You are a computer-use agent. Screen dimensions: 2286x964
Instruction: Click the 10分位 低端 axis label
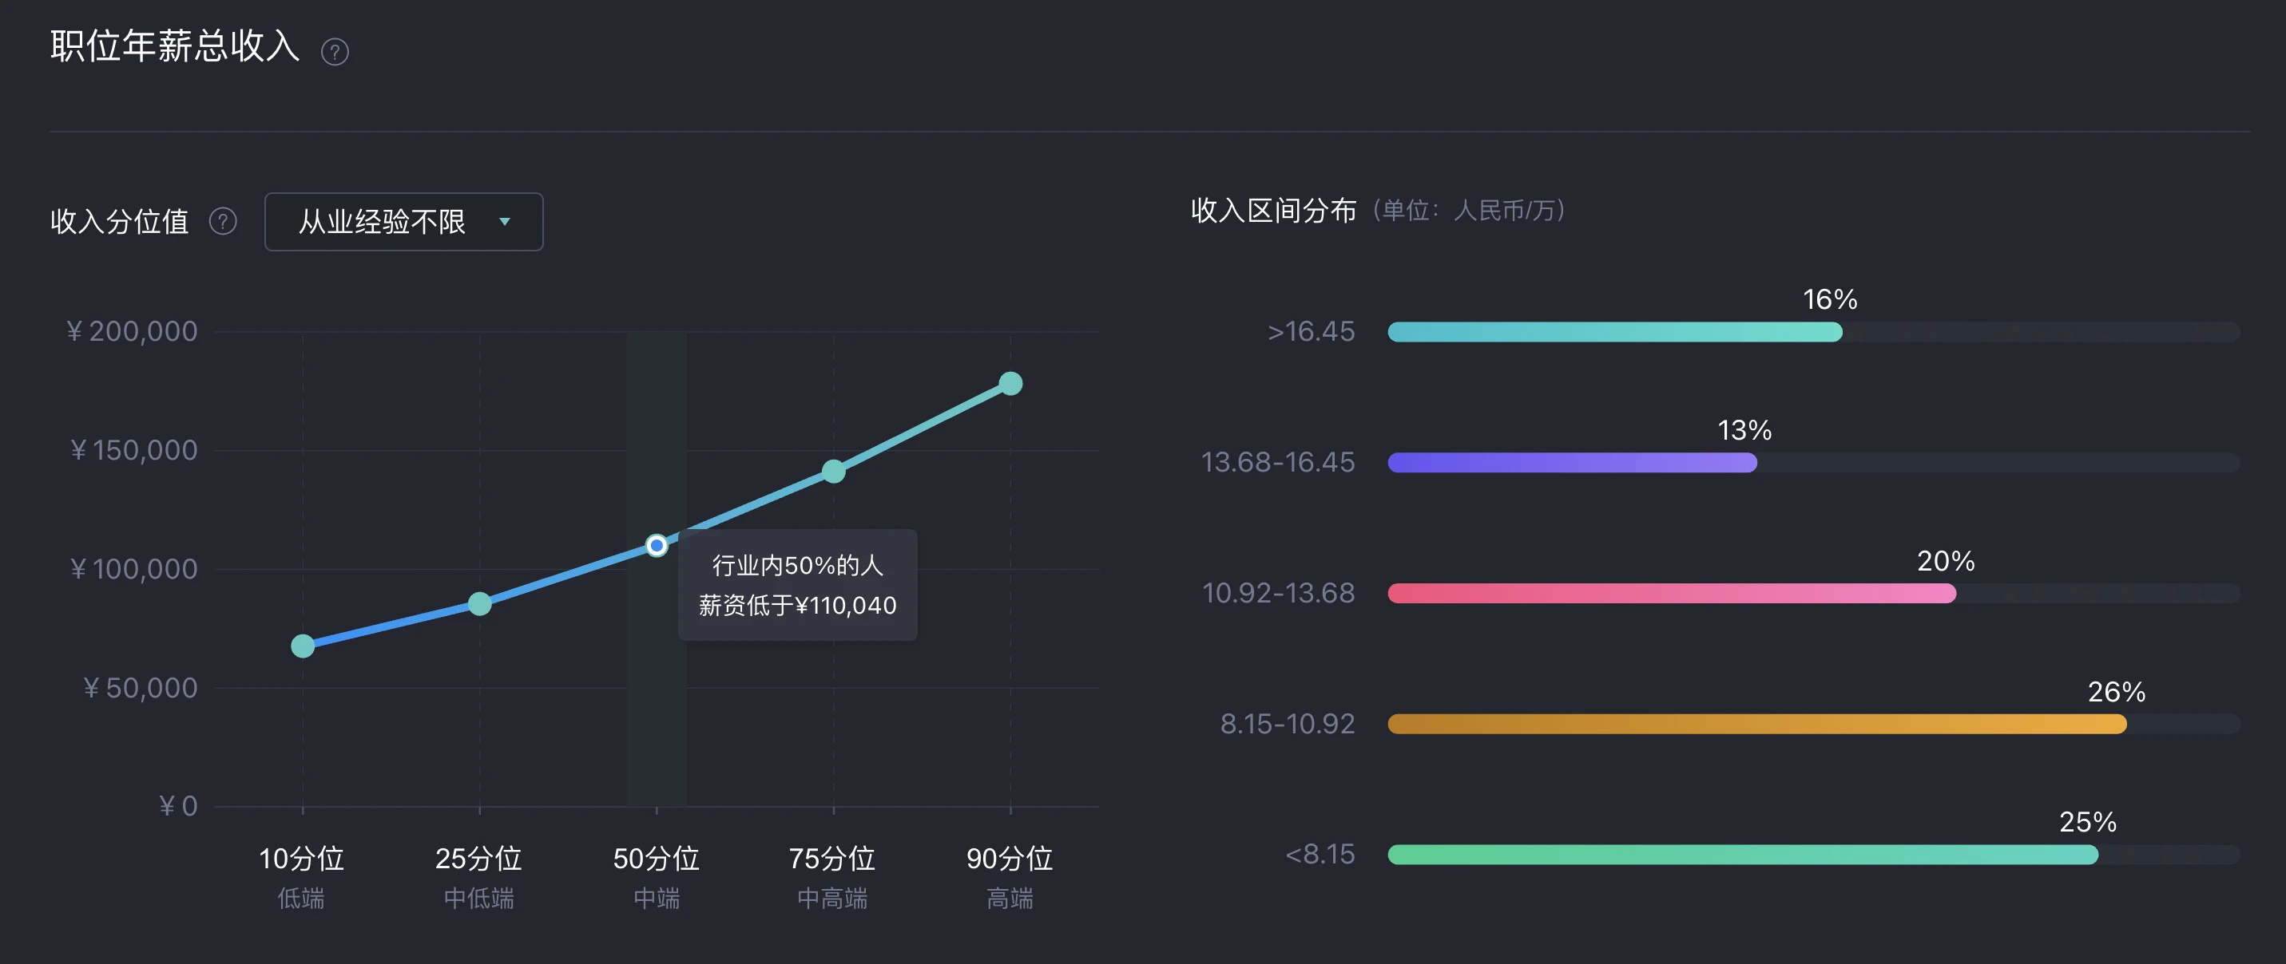tap(302, 877)
